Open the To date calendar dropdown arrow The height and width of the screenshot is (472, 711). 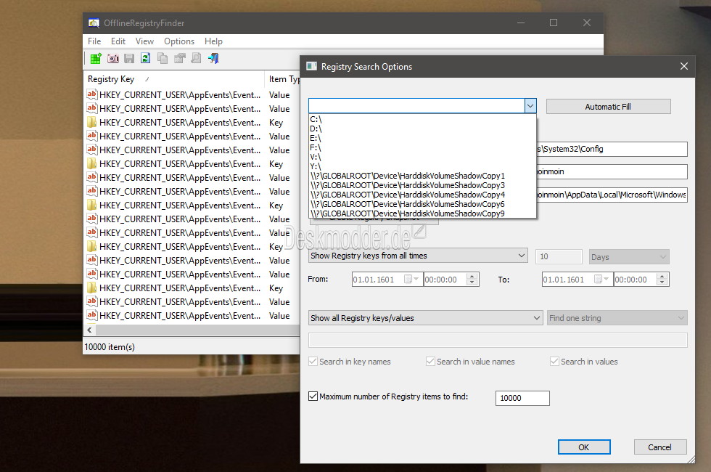pyautogui.click(x=607, y=279)
